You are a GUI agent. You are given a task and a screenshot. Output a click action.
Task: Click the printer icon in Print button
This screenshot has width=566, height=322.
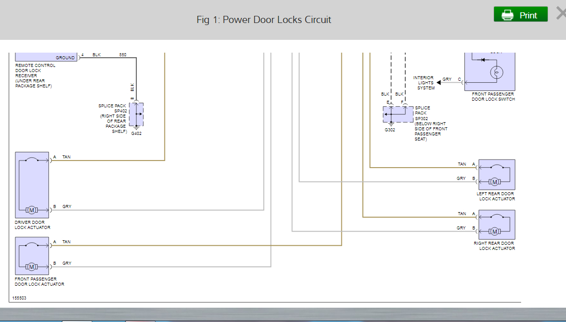pyautogui.click(x=507, y=15)
